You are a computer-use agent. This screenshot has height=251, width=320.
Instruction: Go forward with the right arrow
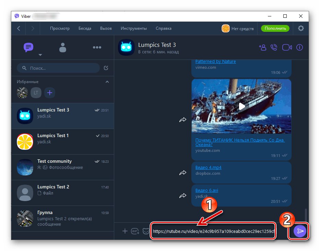coord(33,28)
